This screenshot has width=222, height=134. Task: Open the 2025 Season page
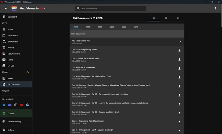(x=16, y=36)
